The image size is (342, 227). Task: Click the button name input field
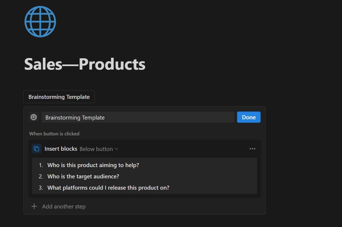click(x=138, y=117)
